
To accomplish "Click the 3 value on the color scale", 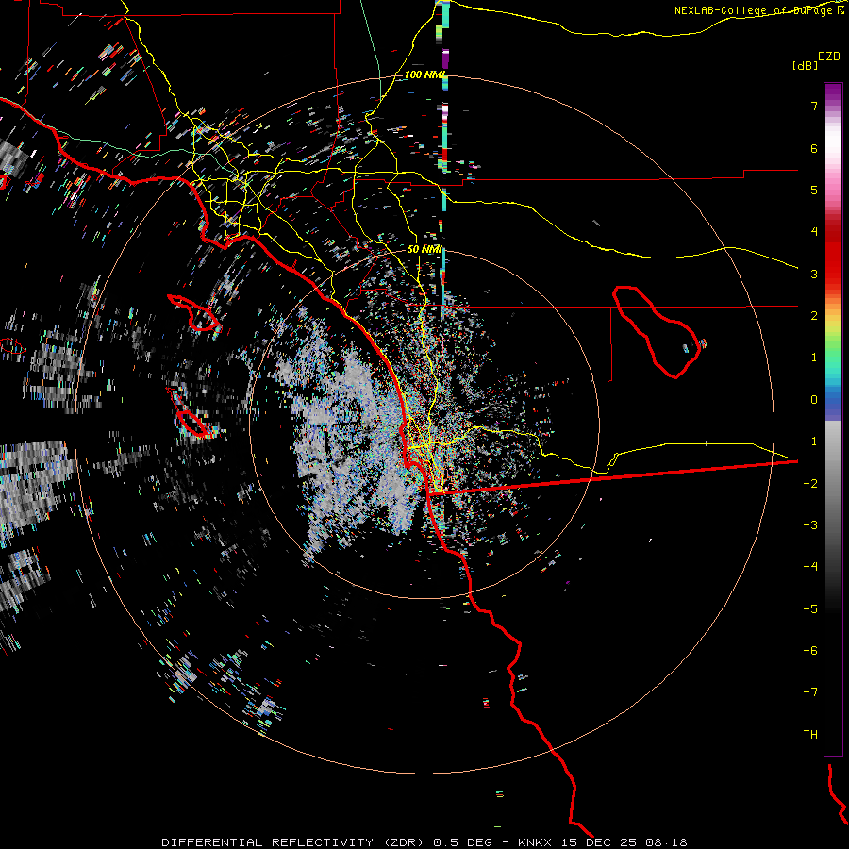I will (814, 274).
